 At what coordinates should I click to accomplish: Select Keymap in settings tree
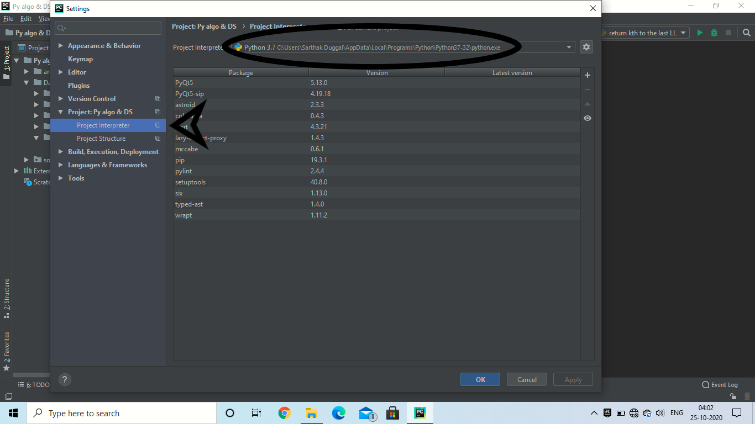pos(80,59)
